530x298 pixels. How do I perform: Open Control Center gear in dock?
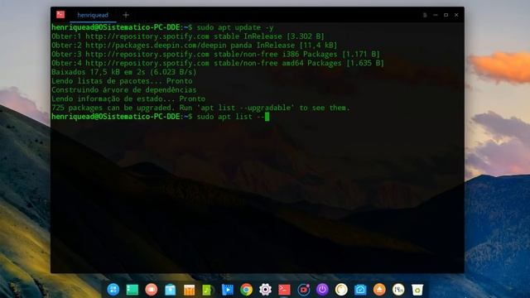click(x=265, y=290)
